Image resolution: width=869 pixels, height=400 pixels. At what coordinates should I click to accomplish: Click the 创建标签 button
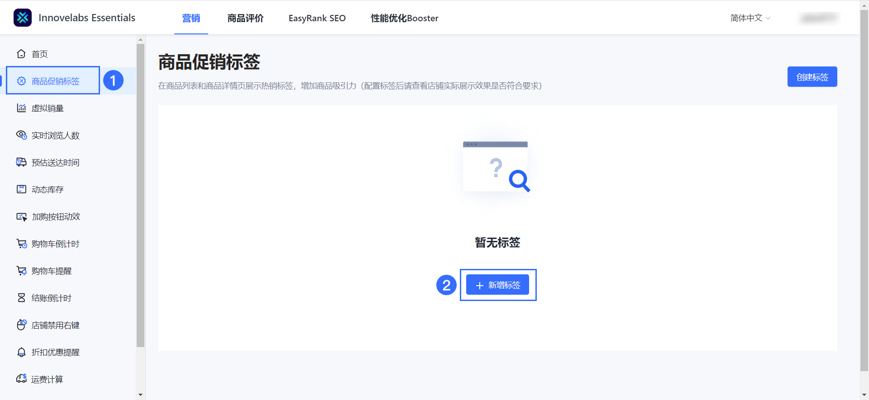(x=812, y=77)
